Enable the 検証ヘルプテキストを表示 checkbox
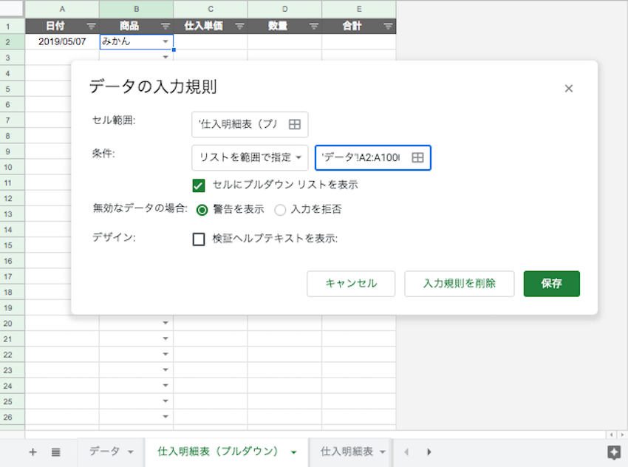The width and height of the screenshot is (628, 467). 198,239
